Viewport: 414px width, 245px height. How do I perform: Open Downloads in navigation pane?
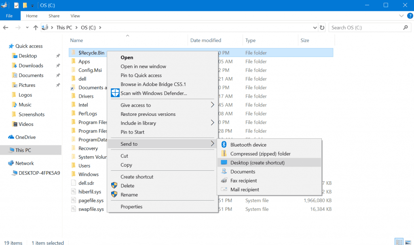(31, 66)
